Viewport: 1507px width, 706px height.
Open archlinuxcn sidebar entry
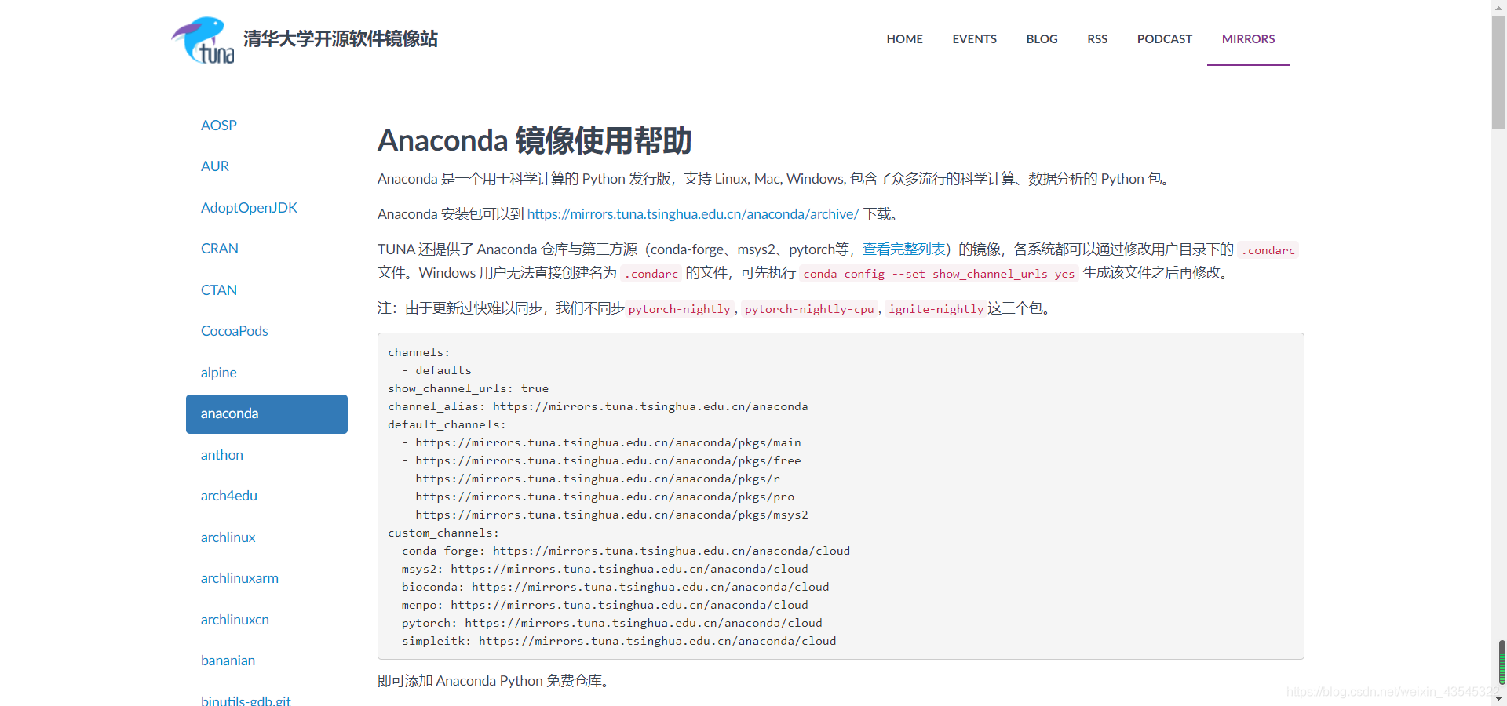(x=235, y=620)
